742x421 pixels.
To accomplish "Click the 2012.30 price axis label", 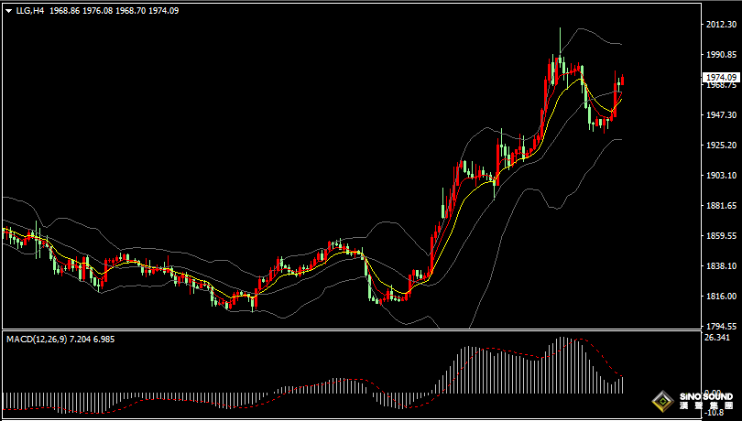I will 720,25.
